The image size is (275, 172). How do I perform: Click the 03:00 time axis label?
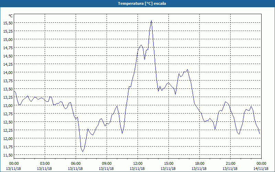coord(45,164)
